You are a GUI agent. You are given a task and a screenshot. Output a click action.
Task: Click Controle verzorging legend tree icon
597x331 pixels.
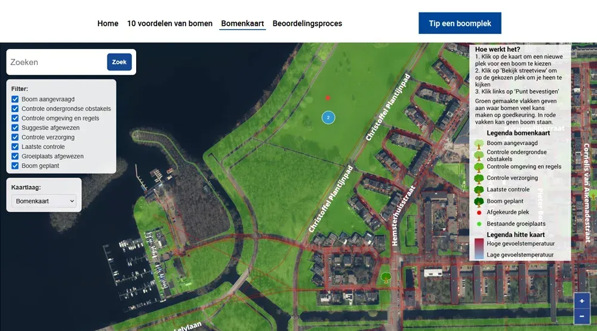(479, 178)
